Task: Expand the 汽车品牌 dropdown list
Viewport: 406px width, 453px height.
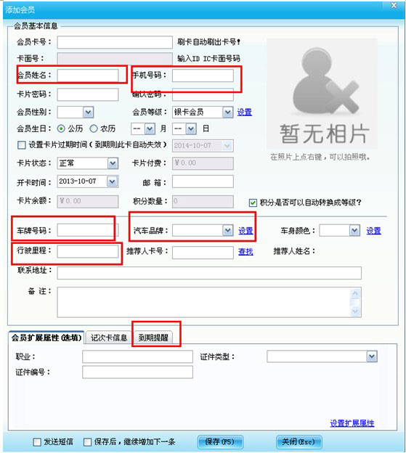Action: click(228, 231)
